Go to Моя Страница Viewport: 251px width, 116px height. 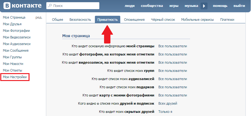pos(14,18)
